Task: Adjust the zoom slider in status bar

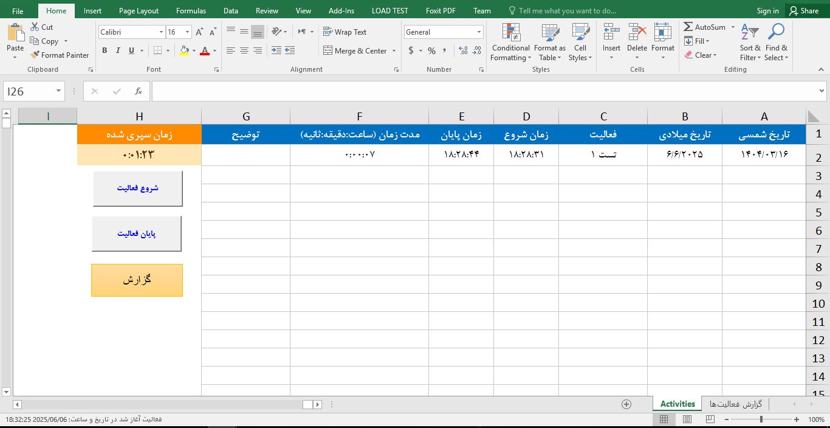Action: point(761,419)
